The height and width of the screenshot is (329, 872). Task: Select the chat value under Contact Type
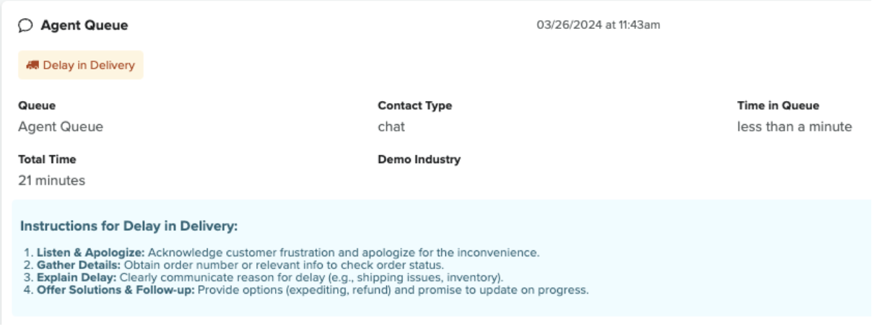[x=391, y=127]
